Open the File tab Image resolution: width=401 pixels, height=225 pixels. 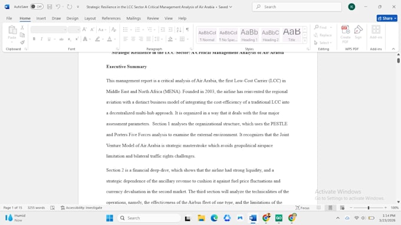(x=9, y=18)
